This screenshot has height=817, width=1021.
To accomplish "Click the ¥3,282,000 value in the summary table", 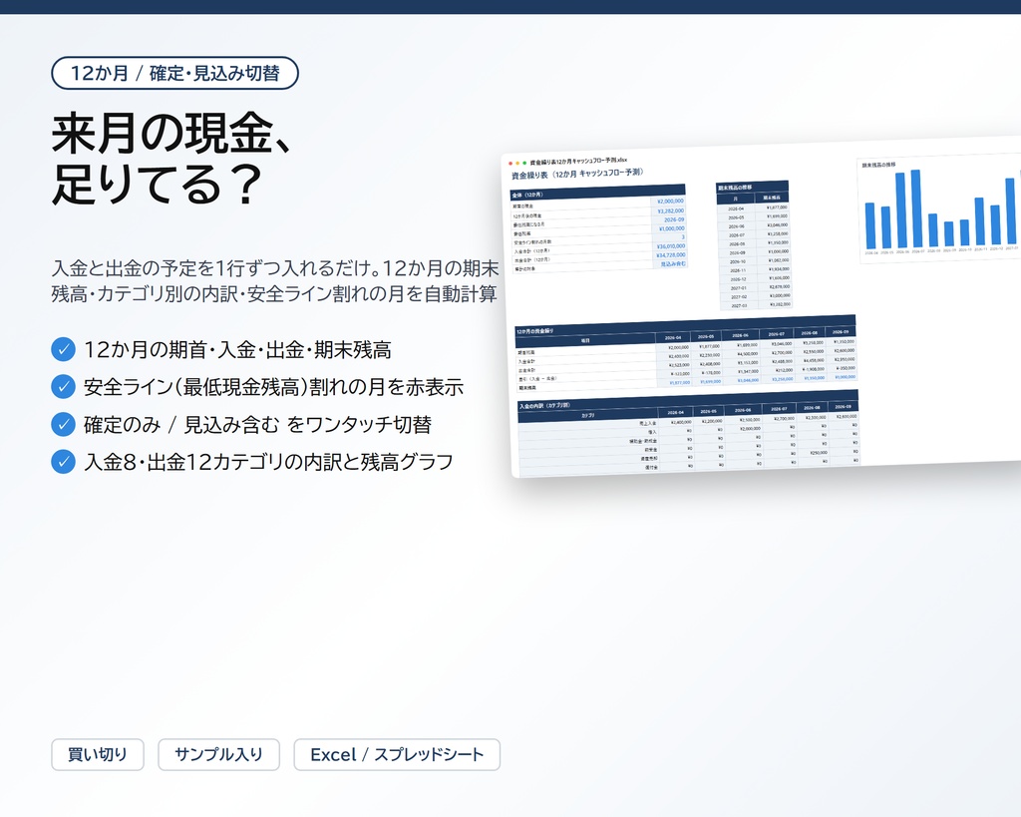I will 670,211.
